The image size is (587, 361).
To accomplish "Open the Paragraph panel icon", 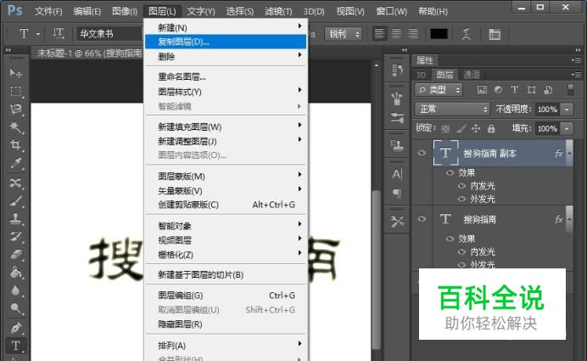I will [x=397, y=194].
